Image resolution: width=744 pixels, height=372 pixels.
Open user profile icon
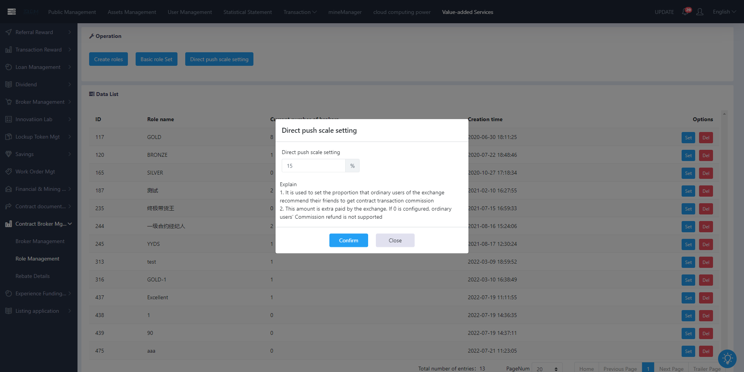click(x=700, y=12)
